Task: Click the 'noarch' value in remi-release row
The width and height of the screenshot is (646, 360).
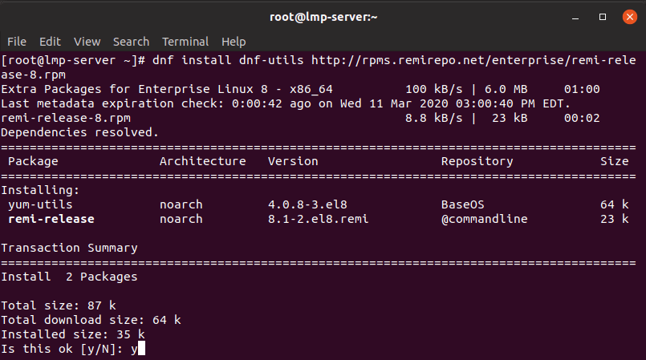Action: (181, 219)
